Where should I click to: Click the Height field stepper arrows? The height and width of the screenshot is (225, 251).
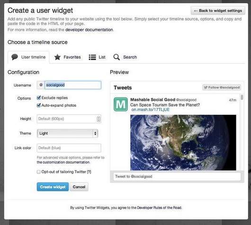tap(99, 119)
